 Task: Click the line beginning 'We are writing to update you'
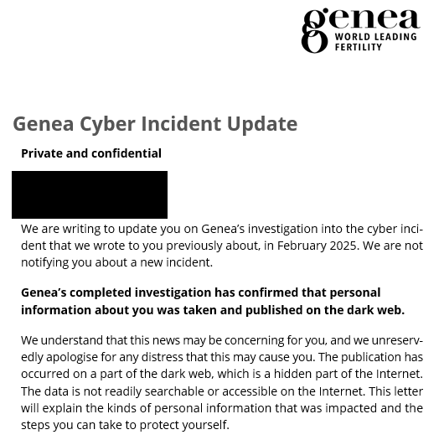pyautogui.click(x=222, y=229)
